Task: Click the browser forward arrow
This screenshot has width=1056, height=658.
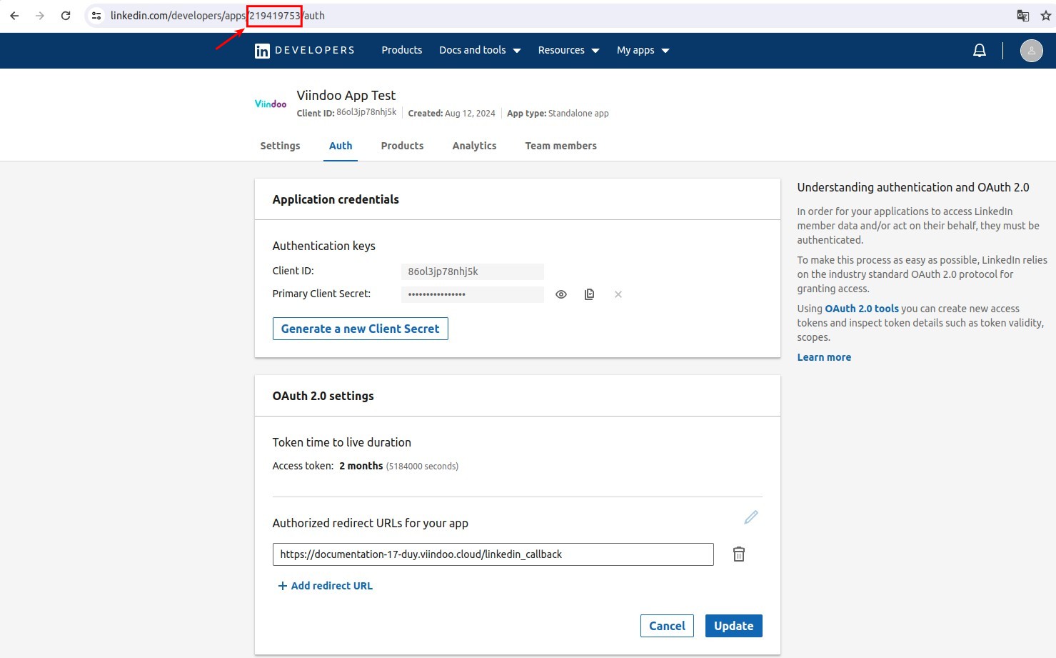Action: coord(40,16)
